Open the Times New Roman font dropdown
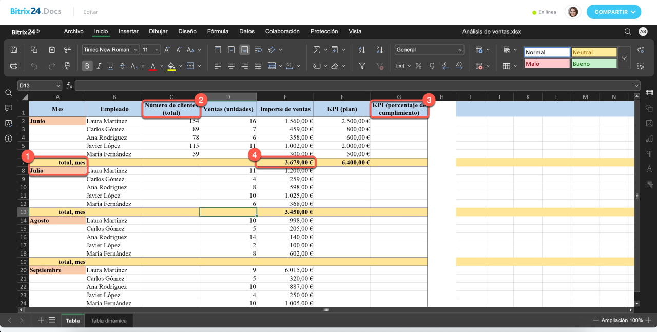657x332 pixels. 110,50
